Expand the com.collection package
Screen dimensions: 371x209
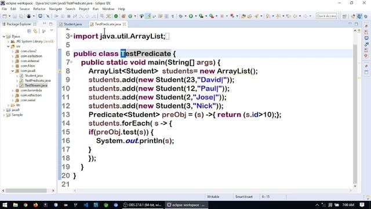click(13, 56)
